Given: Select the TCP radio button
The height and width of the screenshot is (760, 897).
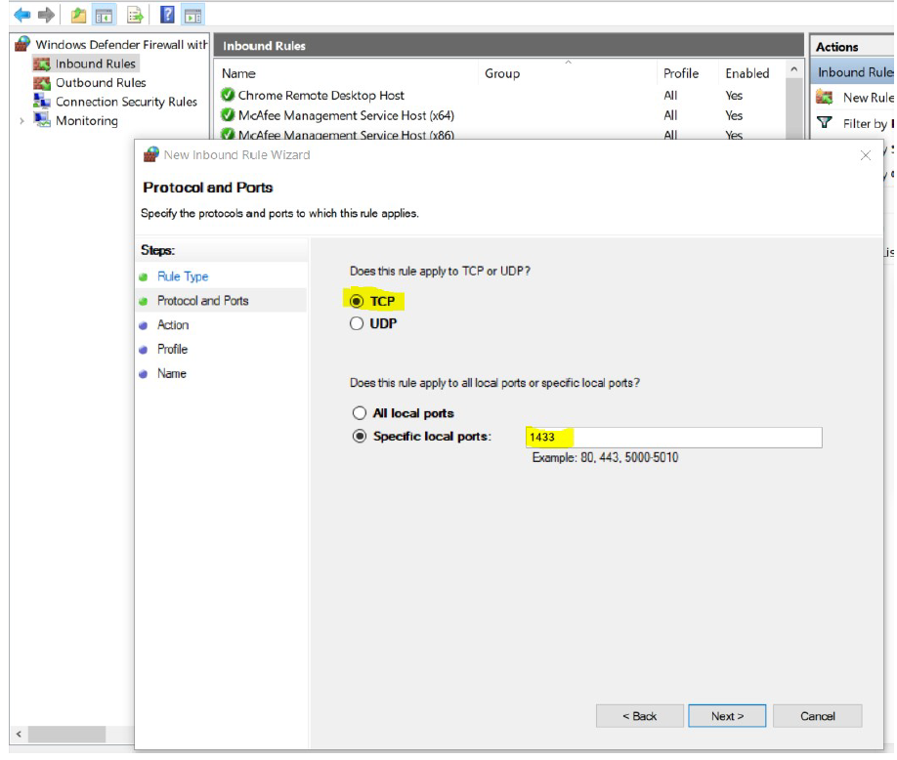Looking at the screenshot, I should [x=357, y=301].
